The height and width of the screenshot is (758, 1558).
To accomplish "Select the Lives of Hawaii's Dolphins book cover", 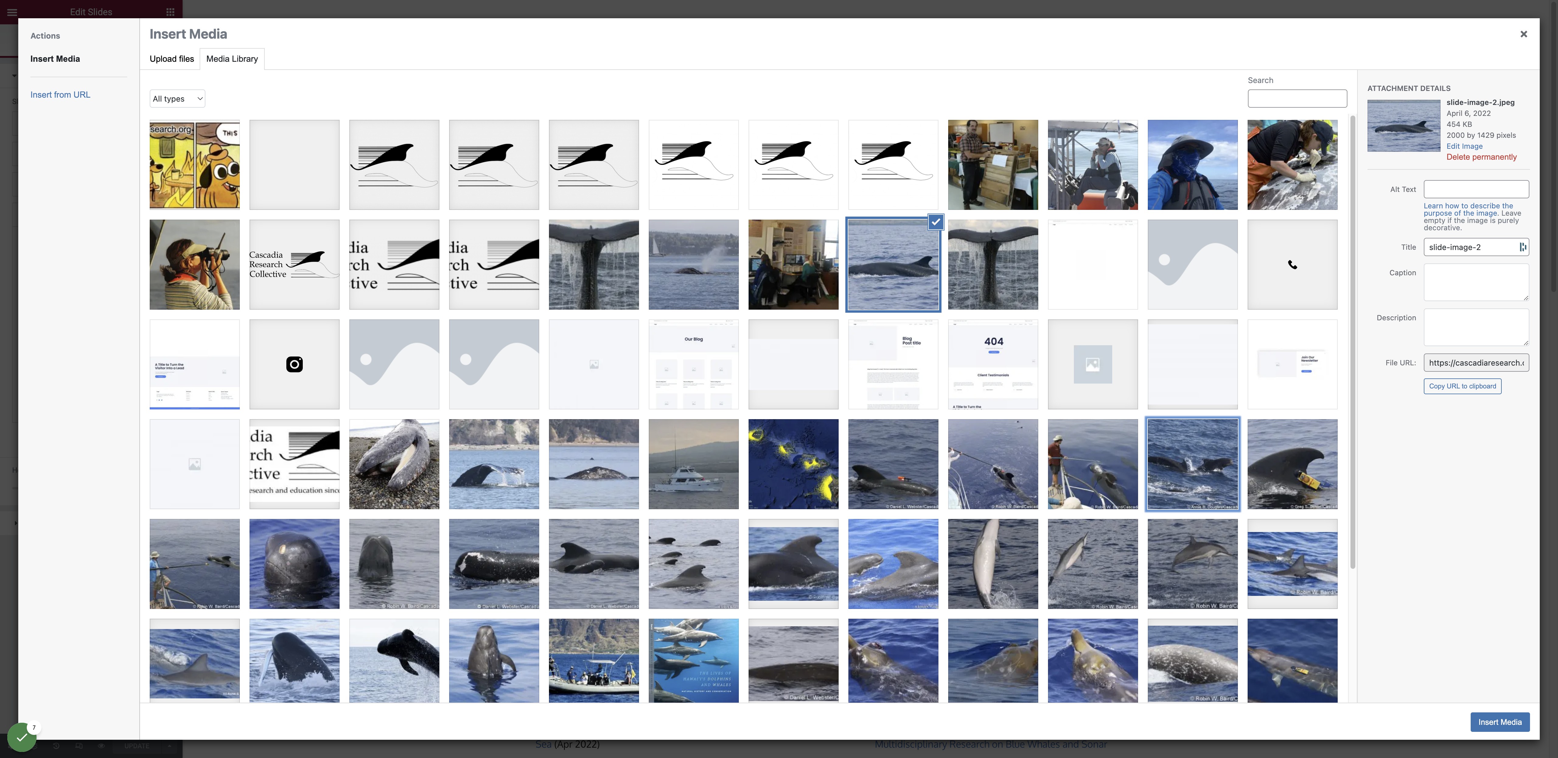I will (x=694, y=661).
